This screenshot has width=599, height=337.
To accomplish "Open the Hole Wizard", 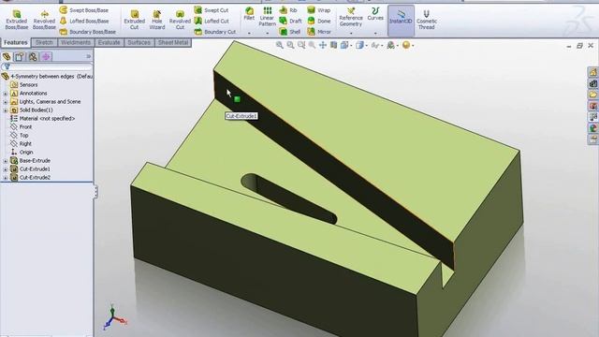I will pyautogui.click(x=157, y=21).
